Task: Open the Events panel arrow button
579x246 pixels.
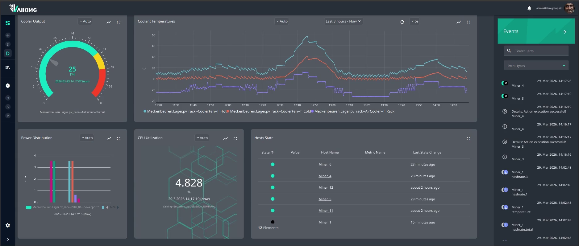Action: (564, 32)
